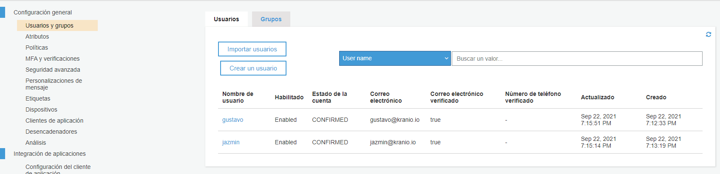This screenshot has width=720, height=174.
Task: Open Clientes de aplicación
Action: (54, 121)
